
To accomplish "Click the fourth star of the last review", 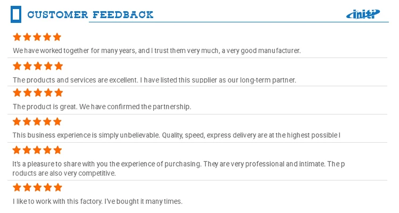I will [48, 187].
